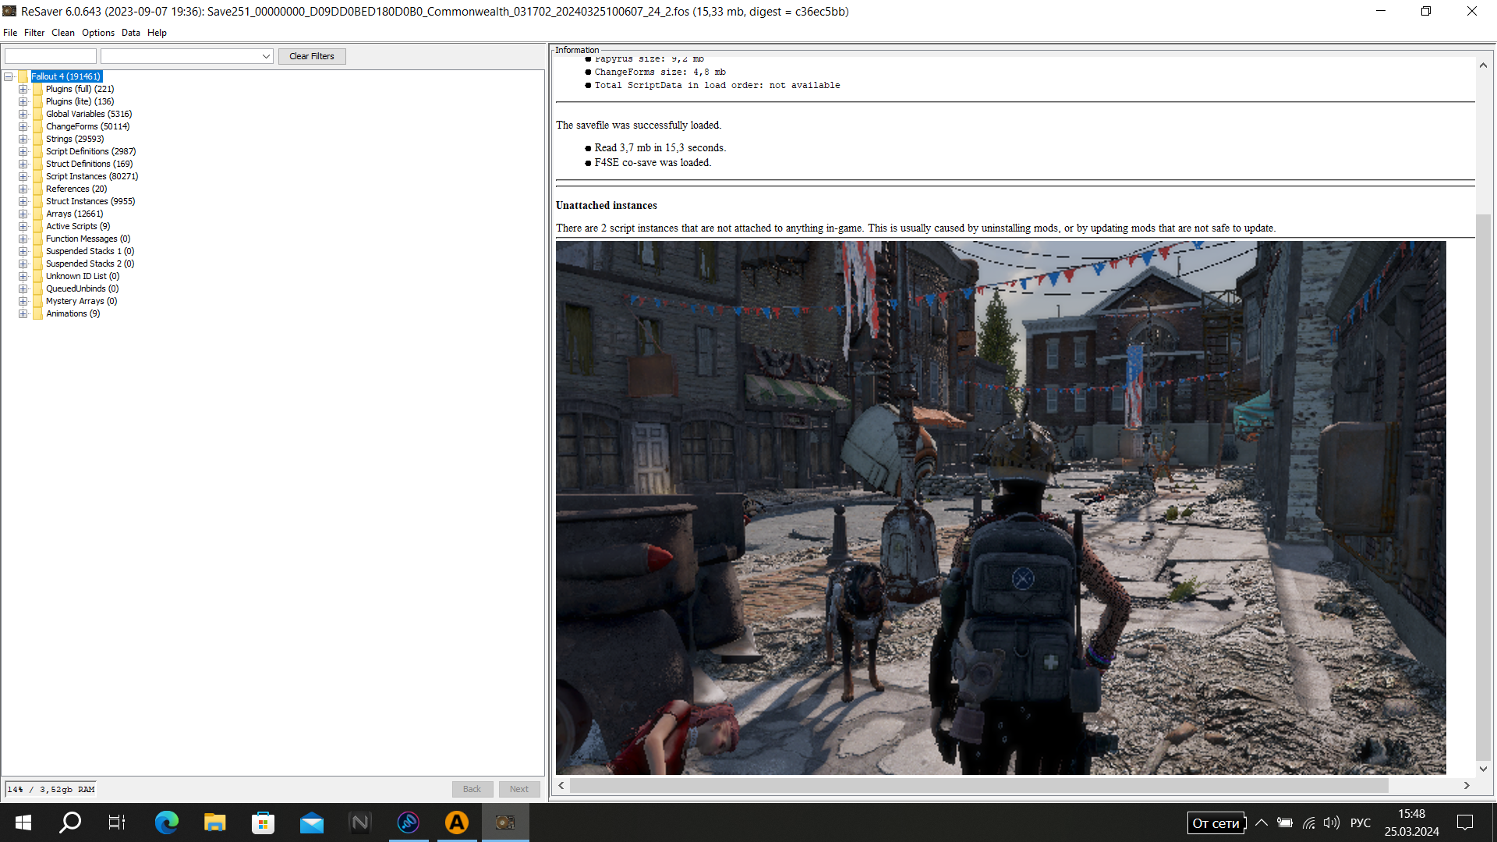Viewport: 1497px width, 842px height.
Task: Open Microsoft Edge from the taskbar
Action: 166,823
